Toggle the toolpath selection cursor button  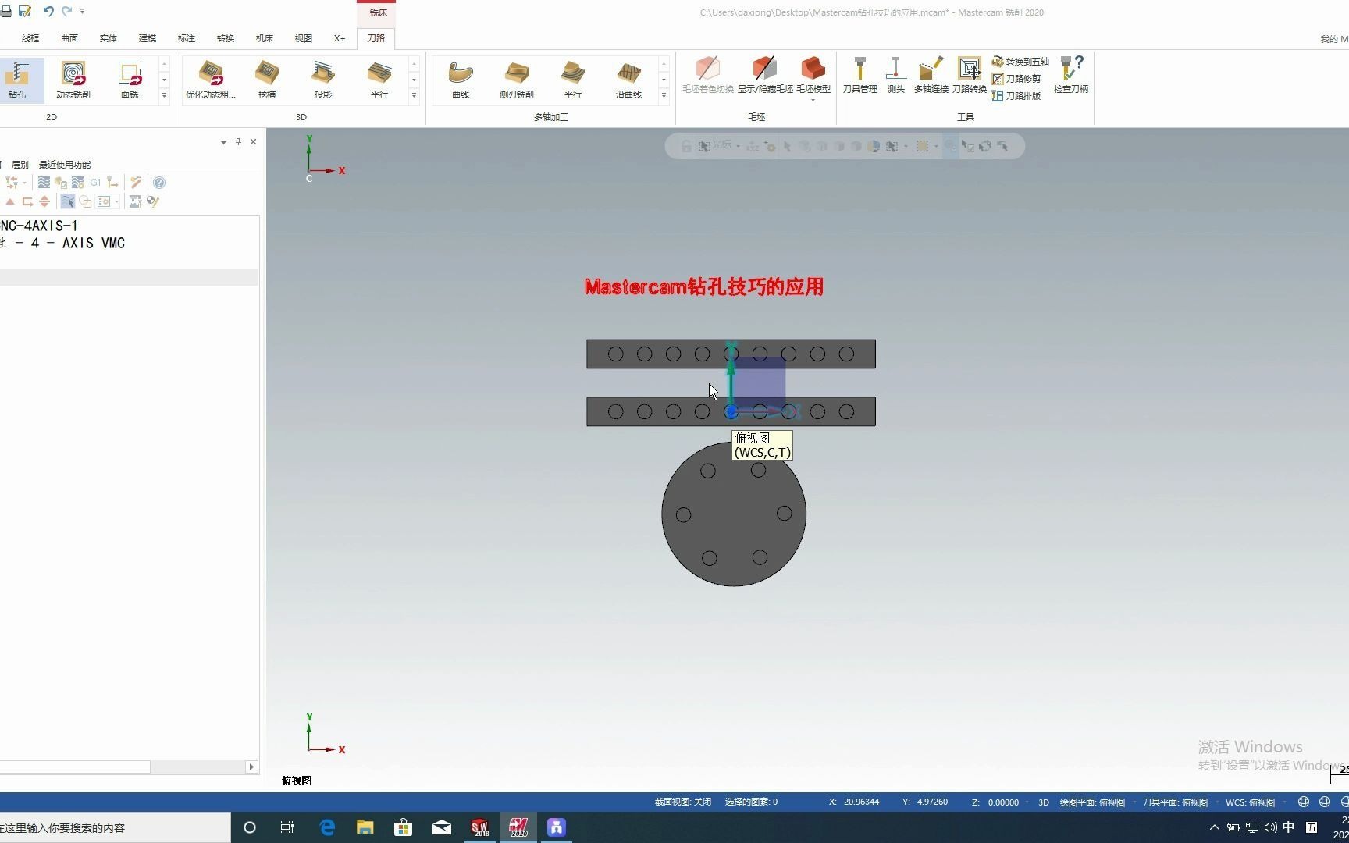(x=68, y=201)
